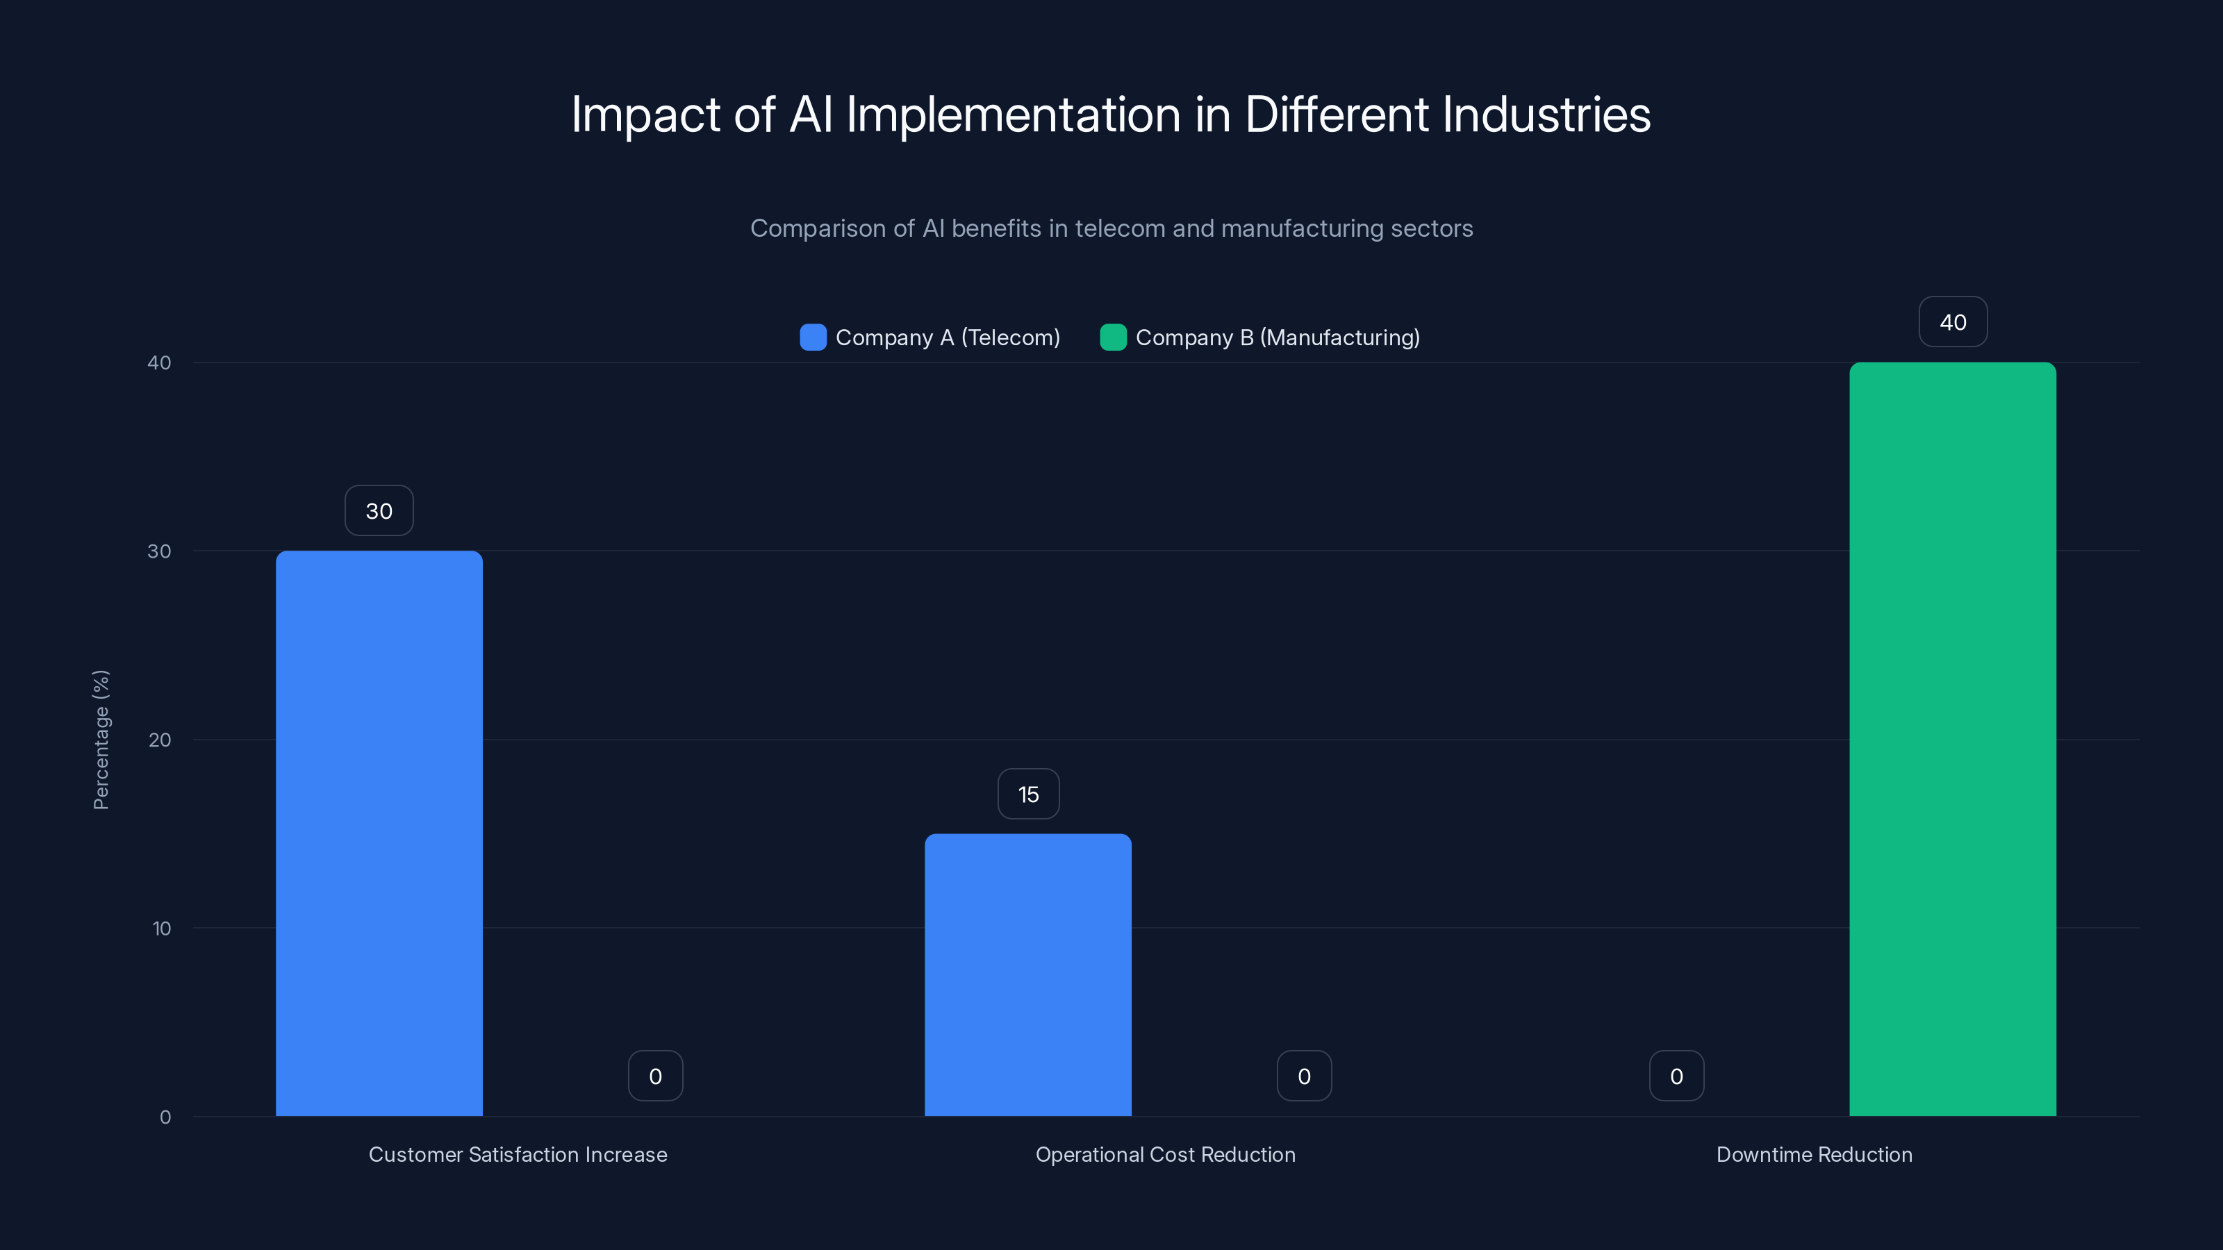Viewport: 2223px width, 1250px height.
Task: Click the y-axis tick label 20
Action: pyautogui.click(x=160, y=740)
